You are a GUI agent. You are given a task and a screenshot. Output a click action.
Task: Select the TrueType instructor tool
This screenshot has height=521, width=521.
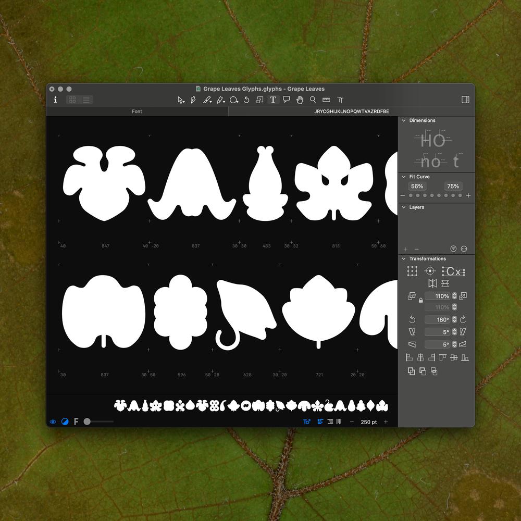pos(340,100)
